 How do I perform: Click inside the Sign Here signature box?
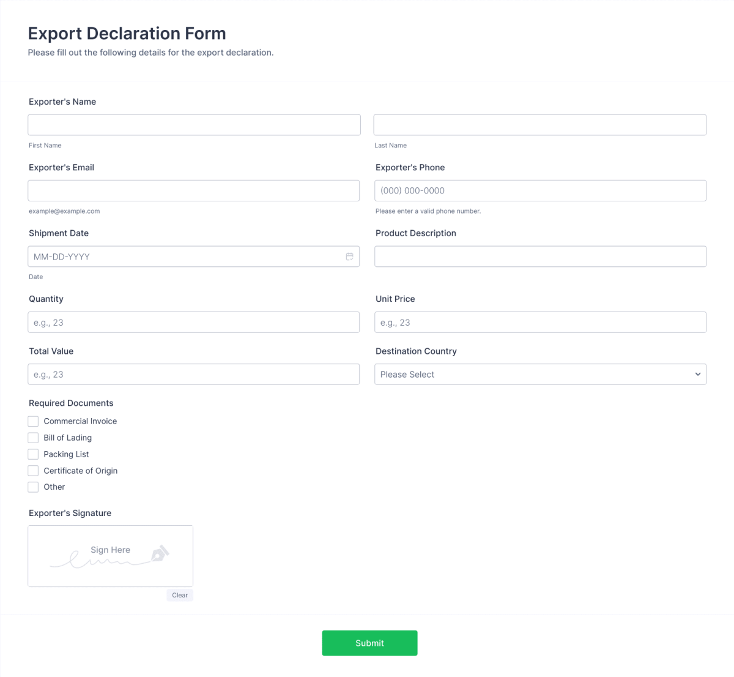click(110, 556)
